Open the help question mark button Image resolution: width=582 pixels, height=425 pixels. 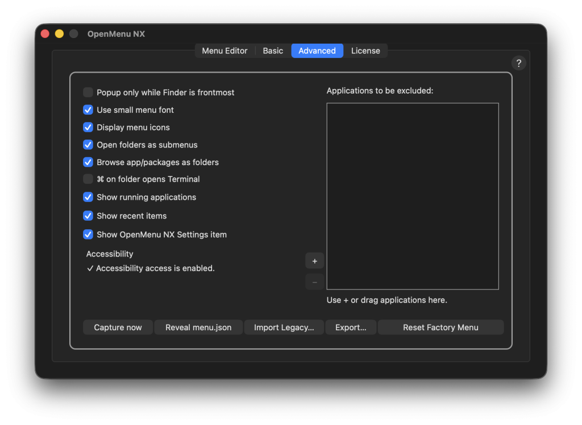pos(518,64)
